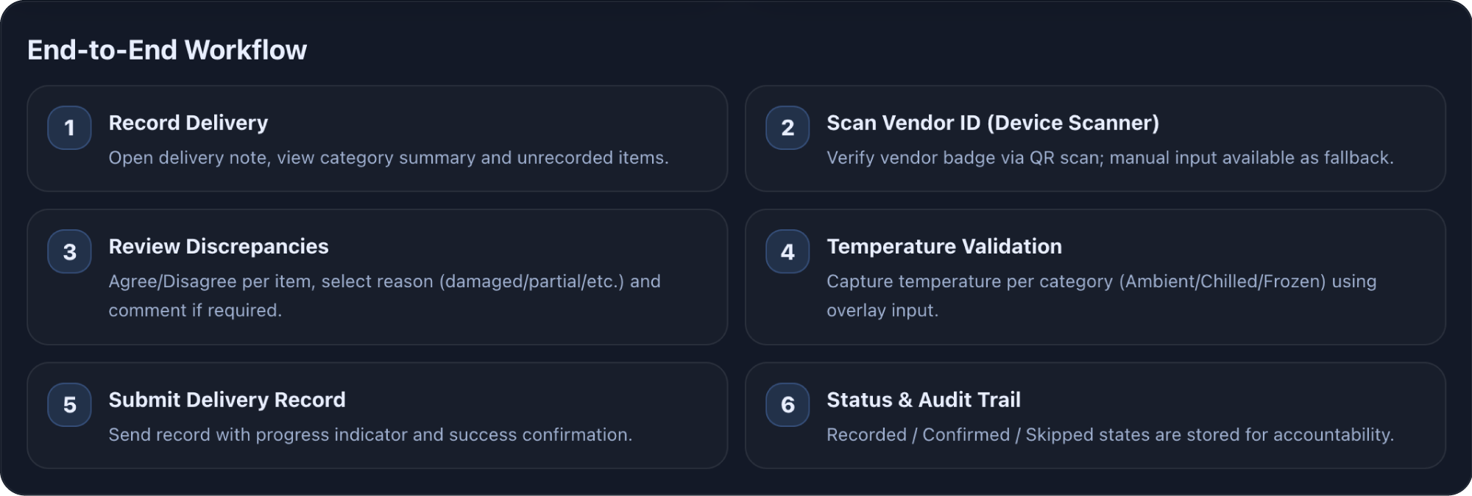
Task: Click the Status & Audit Trail title
Action: (923, 400)
